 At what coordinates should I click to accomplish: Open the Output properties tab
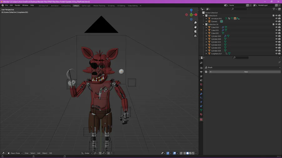201,72
